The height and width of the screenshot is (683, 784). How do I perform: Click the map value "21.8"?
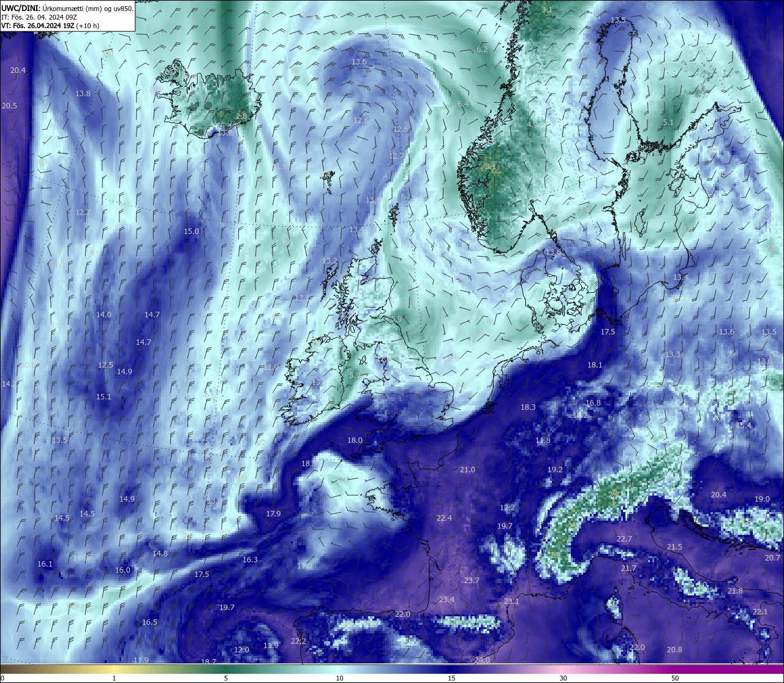click(x=735, y=591)
